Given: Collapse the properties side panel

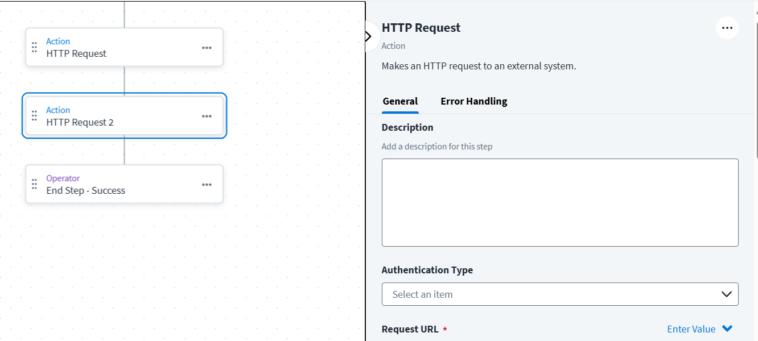Looking at the screenshot, I should coord(368,36).
